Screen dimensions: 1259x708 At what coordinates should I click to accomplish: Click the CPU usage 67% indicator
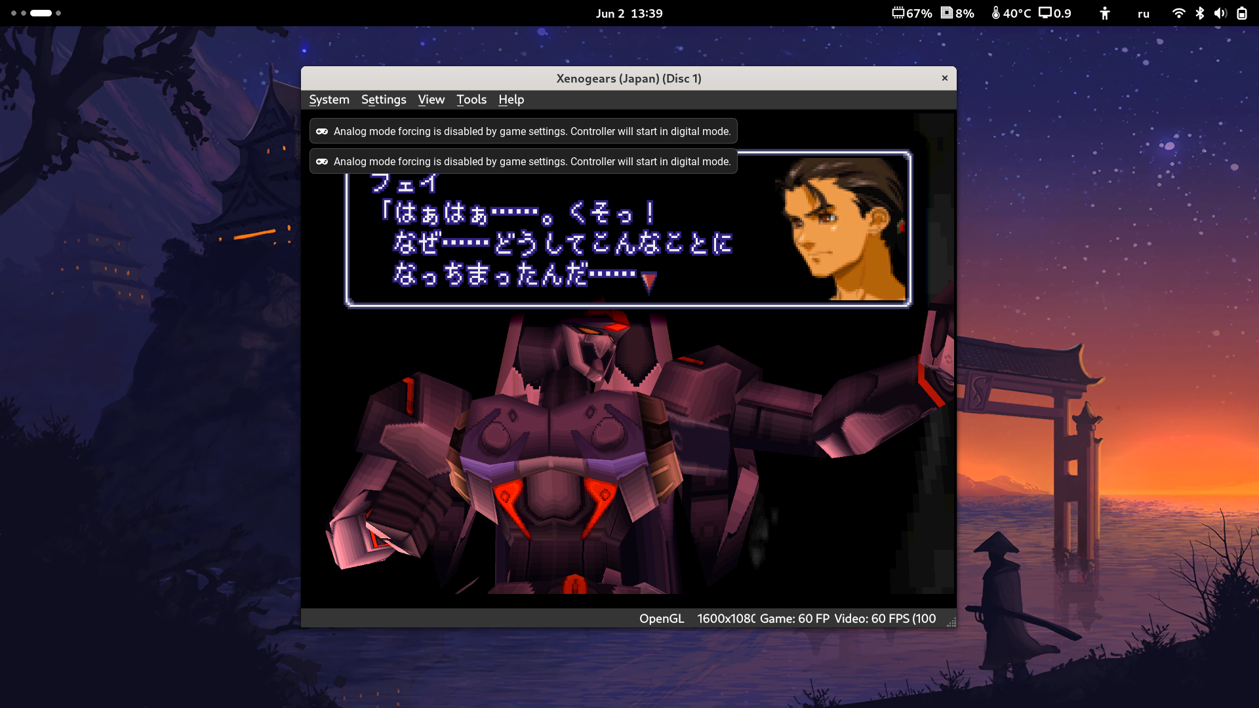coord(912,13)
